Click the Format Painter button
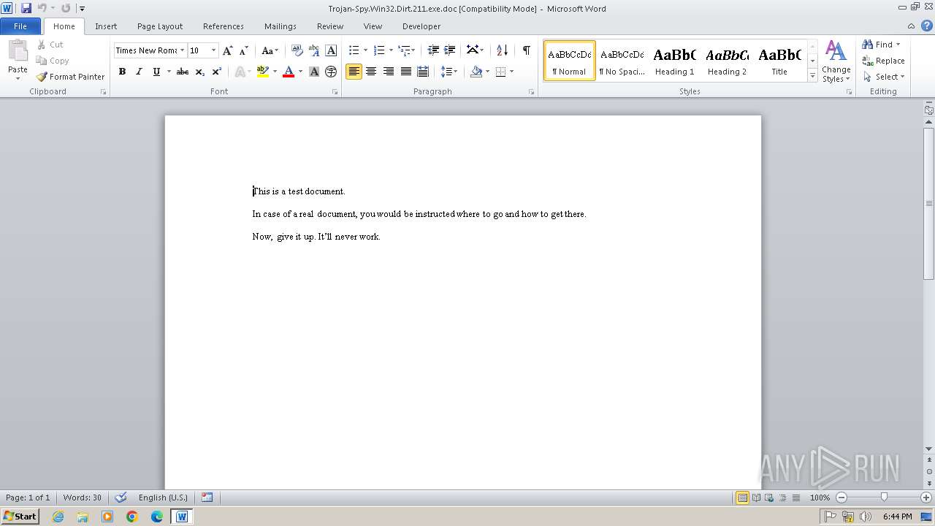This screenshot has height=526, width=935. pyautogui.click(x=70, y=77)
